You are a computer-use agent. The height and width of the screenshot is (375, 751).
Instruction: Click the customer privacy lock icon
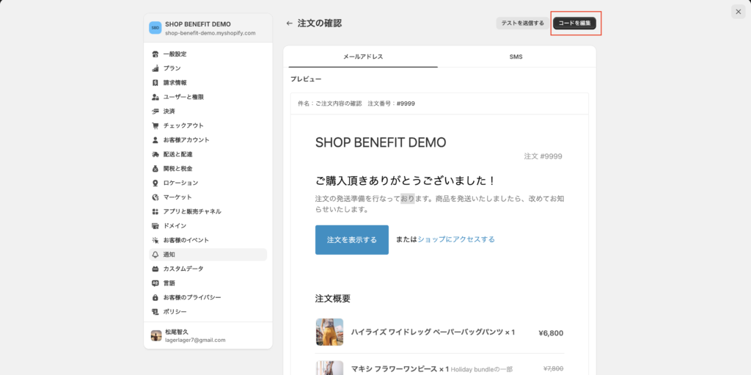(155, 297)
